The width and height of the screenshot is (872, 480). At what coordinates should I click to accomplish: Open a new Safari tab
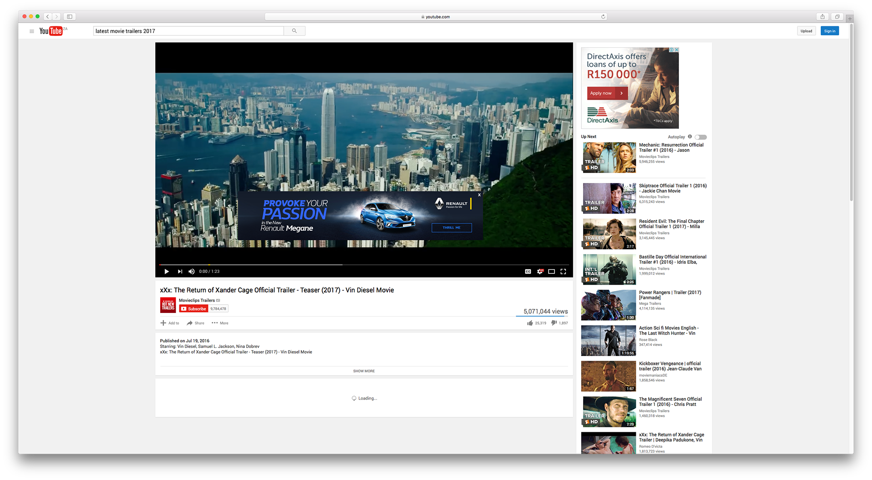tap(849, 19)
